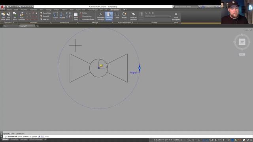Click the Show All constraints button
253x142 pixels.
(45, 16)
